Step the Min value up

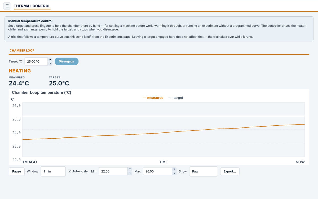(x=130, y=169)
